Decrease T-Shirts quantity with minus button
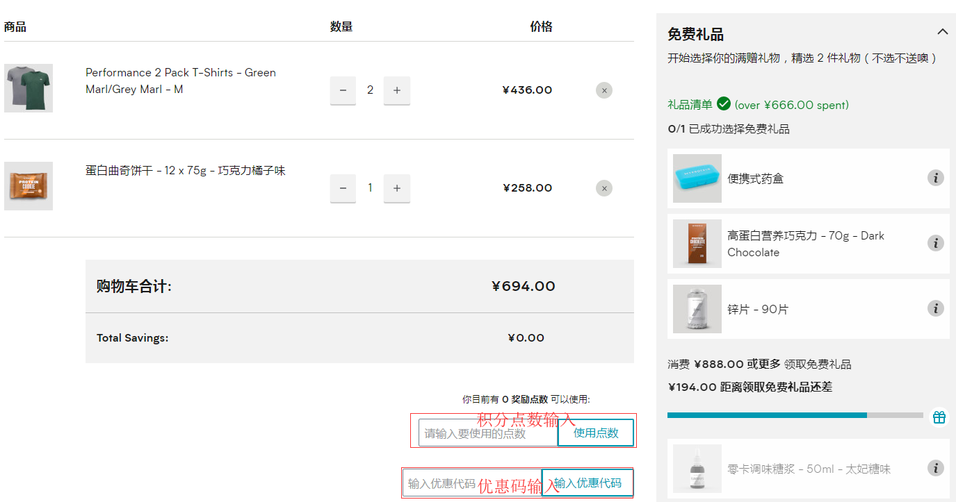 pos(343,90)
